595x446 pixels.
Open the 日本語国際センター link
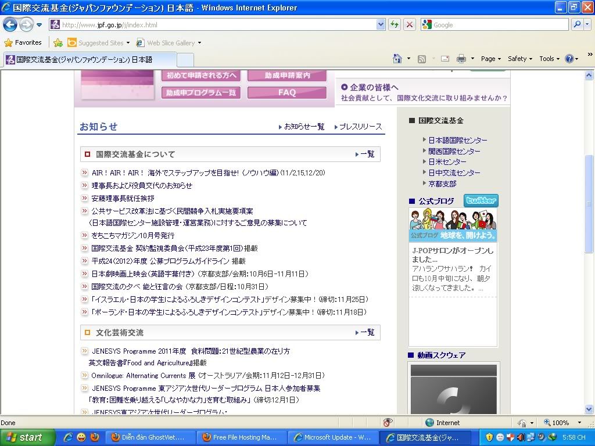pyautogui.click(x=458, y=140)
